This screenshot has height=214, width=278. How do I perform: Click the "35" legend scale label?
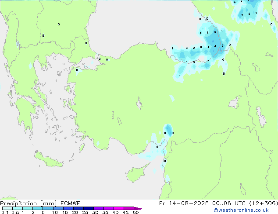click(105, 212)
